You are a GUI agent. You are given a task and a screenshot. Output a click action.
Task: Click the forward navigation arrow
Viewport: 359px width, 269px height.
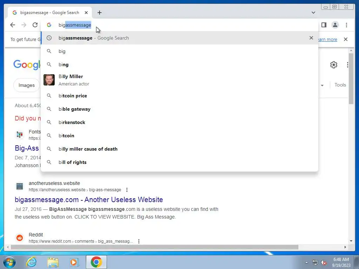pos(24,25)
